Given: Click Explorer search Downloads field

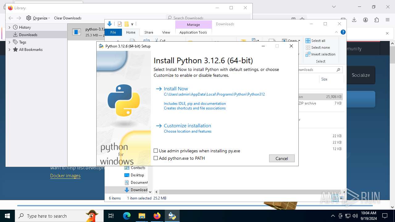Looking at the screenshot, I should pos(320,70).
